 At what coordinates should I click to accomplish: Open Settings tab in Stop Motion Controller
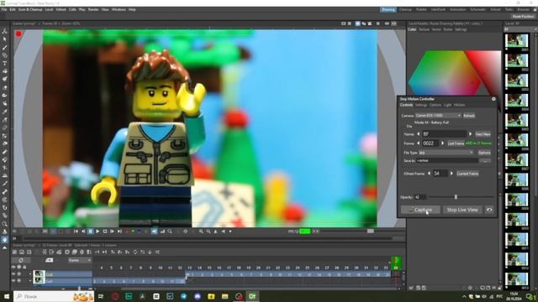click(x=421, y=105)
